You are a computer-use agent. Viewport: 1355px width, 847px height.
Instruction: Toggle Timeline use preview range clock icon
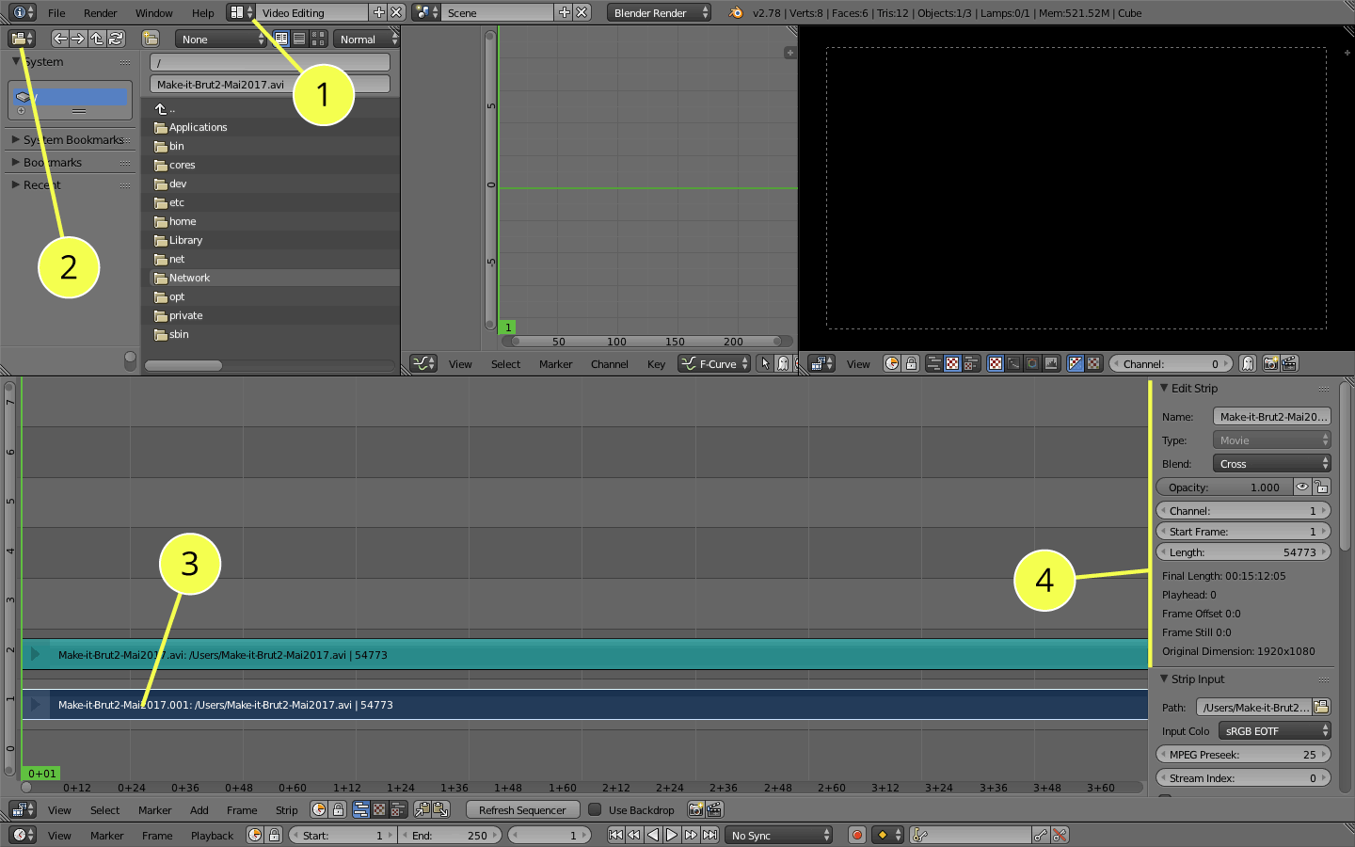point(255,835)
